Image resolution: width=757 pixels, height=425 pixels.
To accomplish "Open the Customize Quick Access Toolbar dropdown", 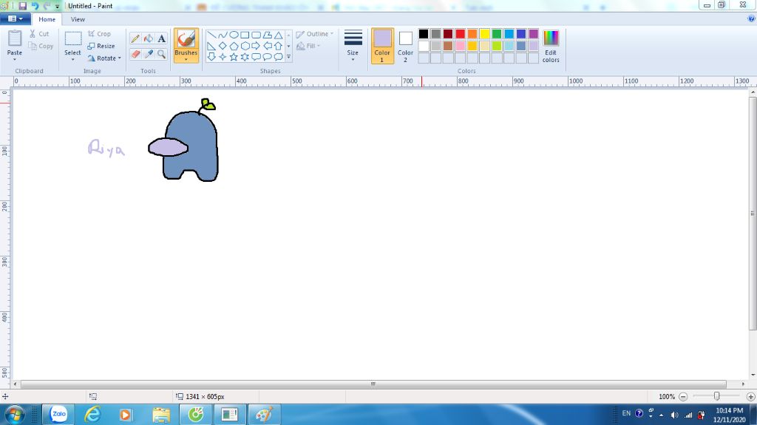I will click(x=58, y=6).
